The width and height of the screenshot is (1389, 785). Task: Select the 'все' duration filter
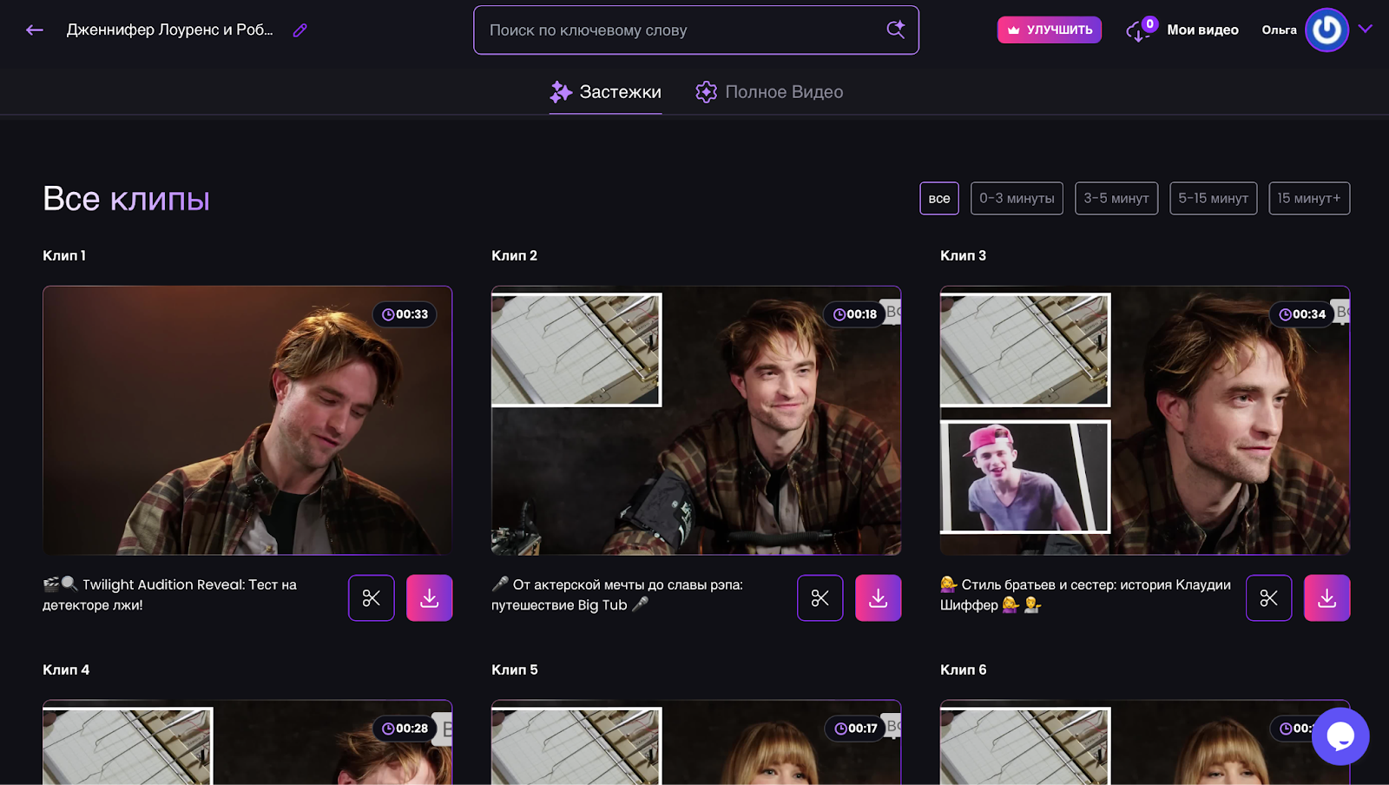pos(939,199)
